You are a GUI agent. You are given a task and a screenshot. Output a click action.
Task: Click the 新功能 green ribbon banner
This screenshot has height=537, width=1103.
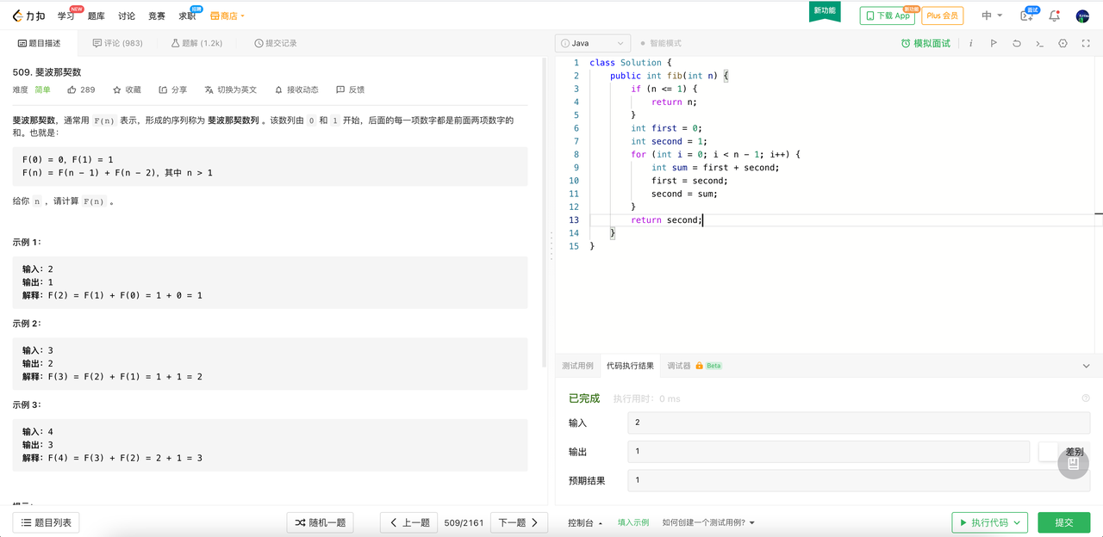824,11
